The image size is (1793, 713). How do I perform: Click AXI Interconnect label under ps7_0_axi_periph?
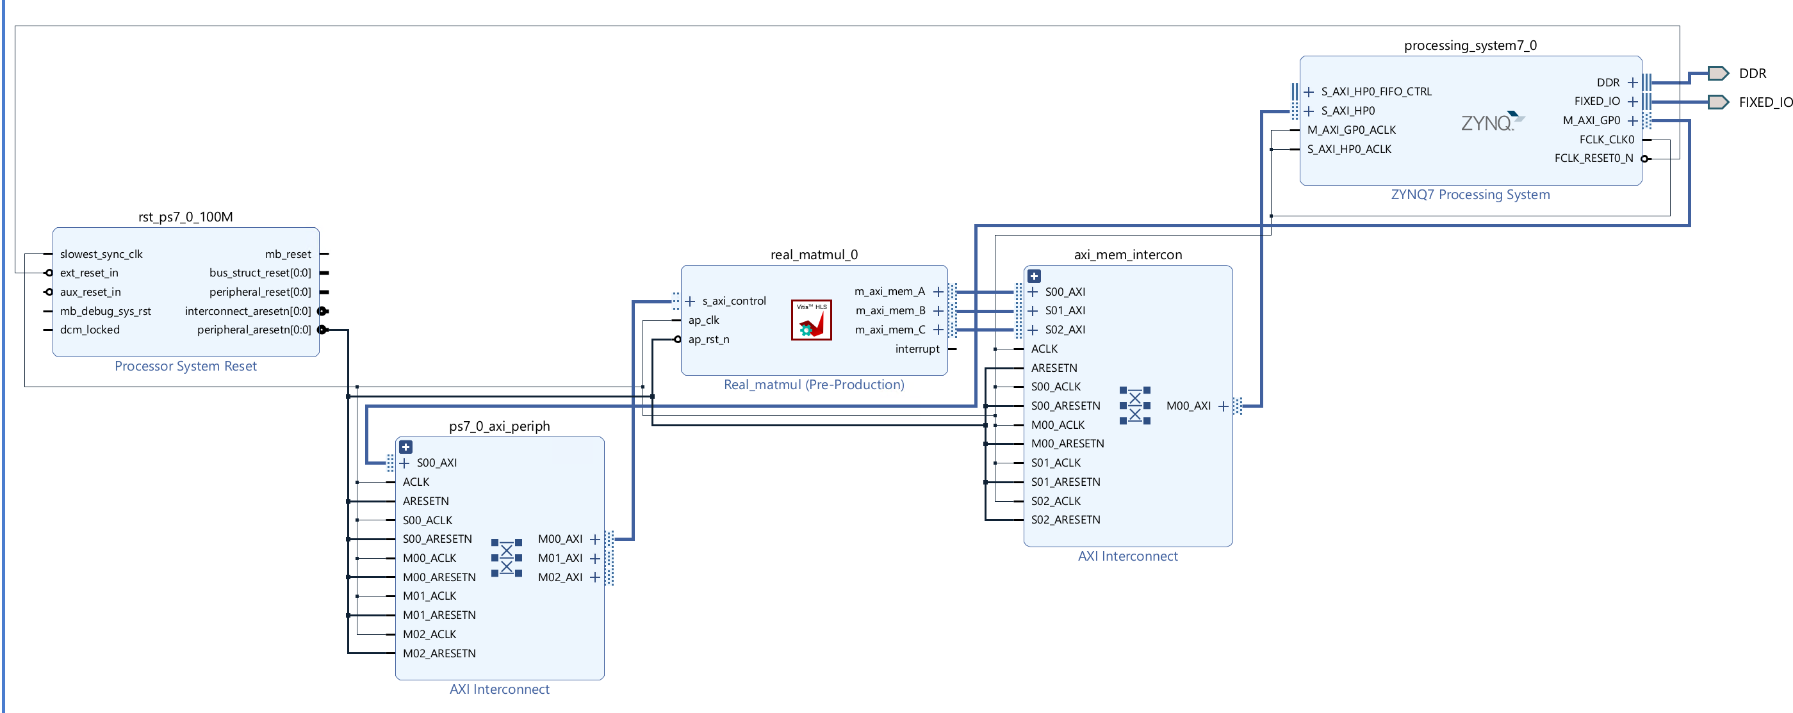(500, 689)
